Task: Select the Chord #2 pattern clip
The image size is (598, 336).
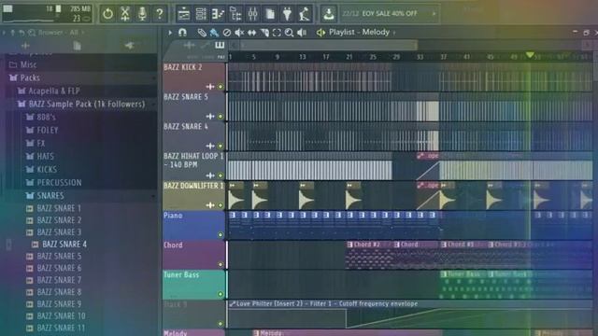Action: [369, 255]
